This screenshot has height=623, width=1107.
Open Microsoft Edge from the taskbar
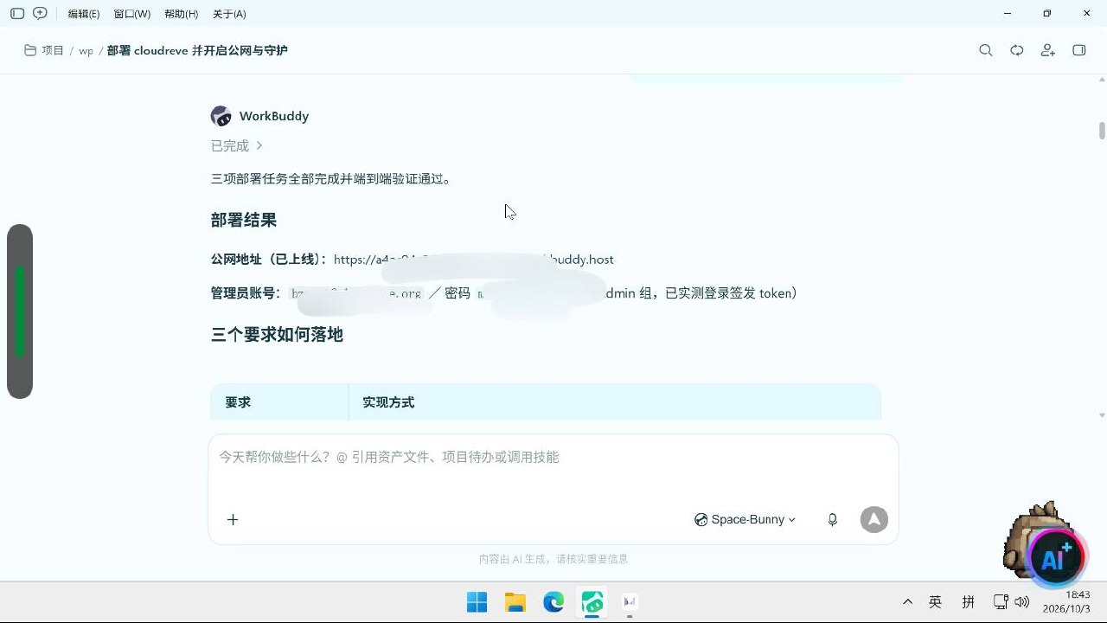click(x=553, y=601)
